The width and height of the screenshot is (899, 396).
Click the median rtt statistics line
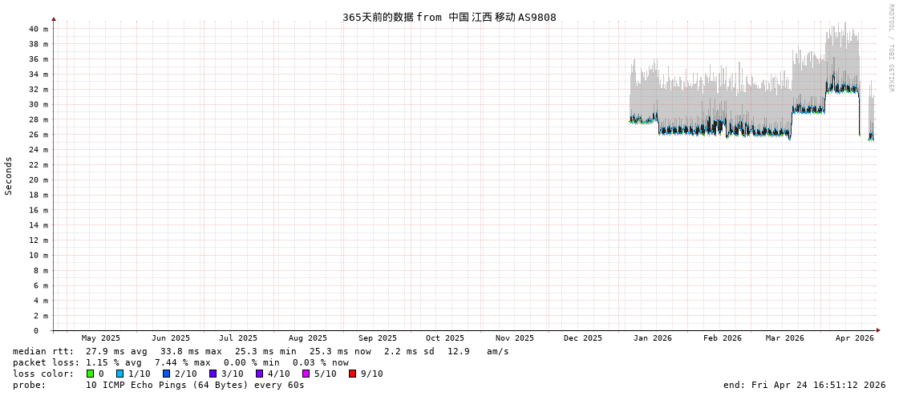point(261,351)
